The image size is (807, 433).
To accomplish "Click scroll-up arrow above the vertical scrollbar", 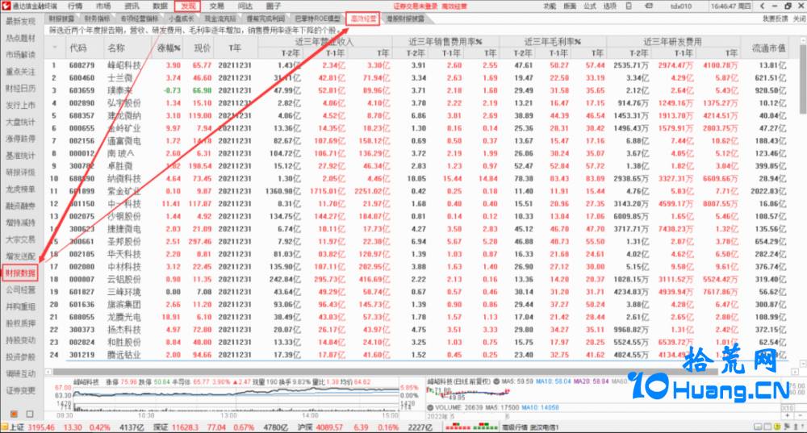I will (802, 40).
